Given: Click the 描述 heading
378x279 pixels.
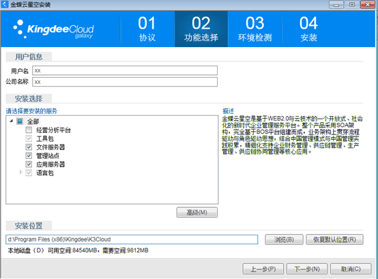Looking at the screenshot, I should 228,111.
